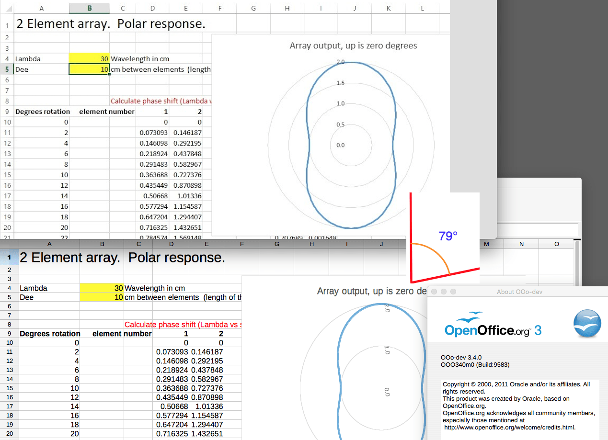Image resolution: width=608 pixels, height=440 pixels.
Task: Select row header 15 in the Excel sheet
Action: 7,175
